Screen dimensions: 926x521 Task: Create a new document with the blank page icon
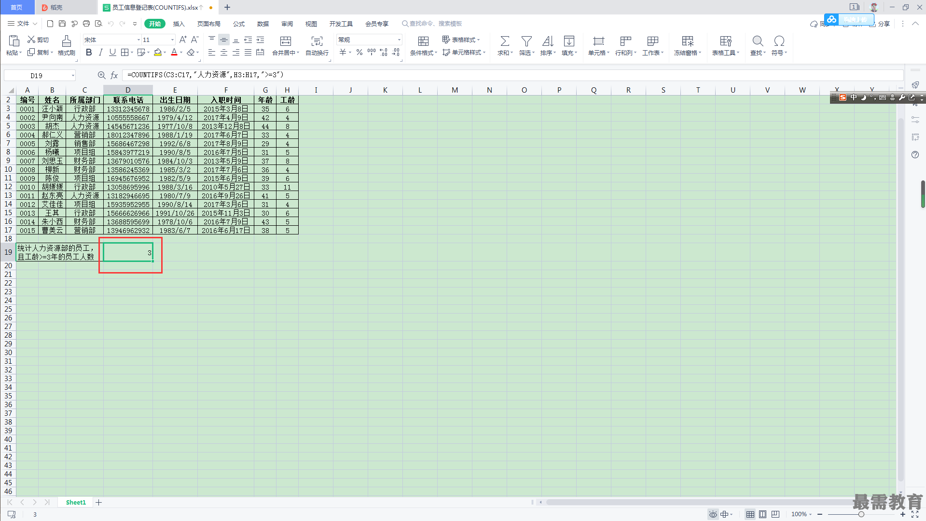tap(50, 23)
